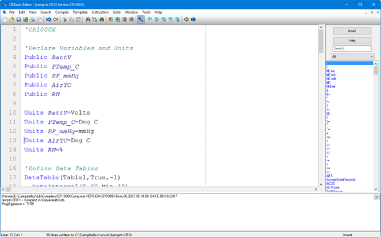Viewport: 381px width, 238px height.
Task: Click the Help button in the side panel
Action: (x=352, y=40)
